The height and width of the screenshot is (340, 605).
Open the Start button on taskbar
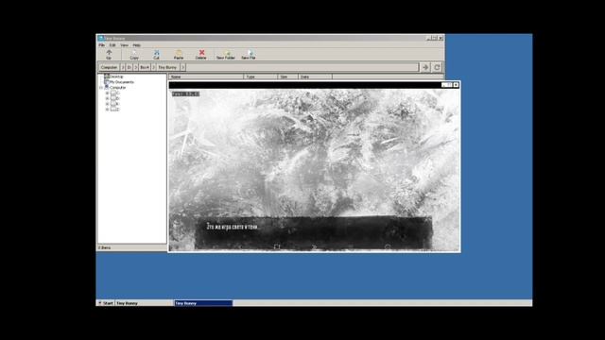pos(105,303)
